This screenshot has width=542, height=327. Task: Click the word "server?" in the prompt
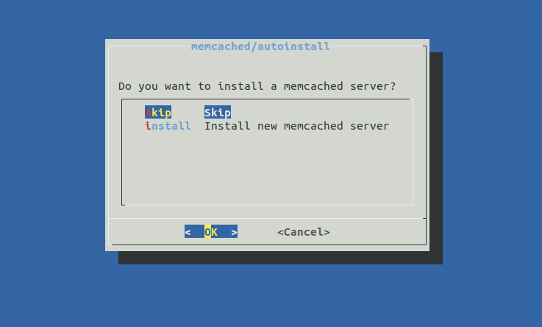373,86
